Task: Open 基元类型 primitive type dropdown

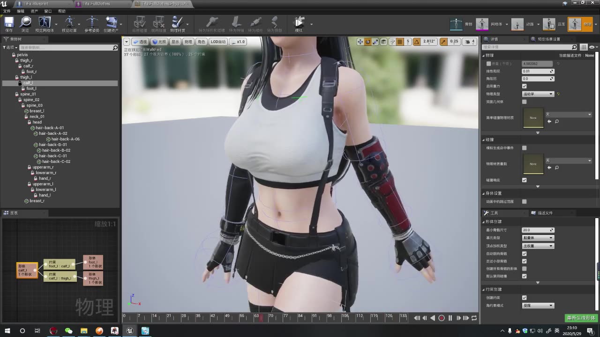Action: 538,238
